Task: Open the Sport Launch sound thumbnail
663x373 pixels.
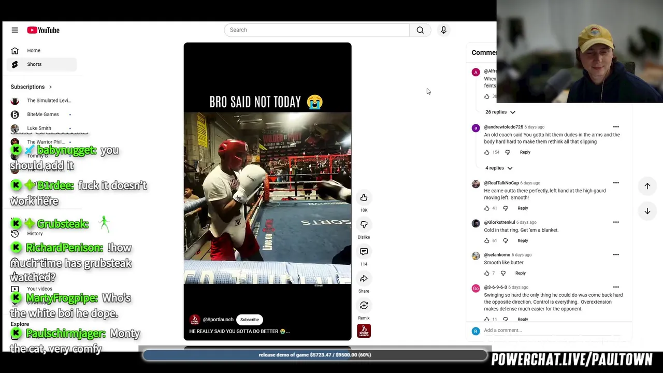Action: coord(364,331)
